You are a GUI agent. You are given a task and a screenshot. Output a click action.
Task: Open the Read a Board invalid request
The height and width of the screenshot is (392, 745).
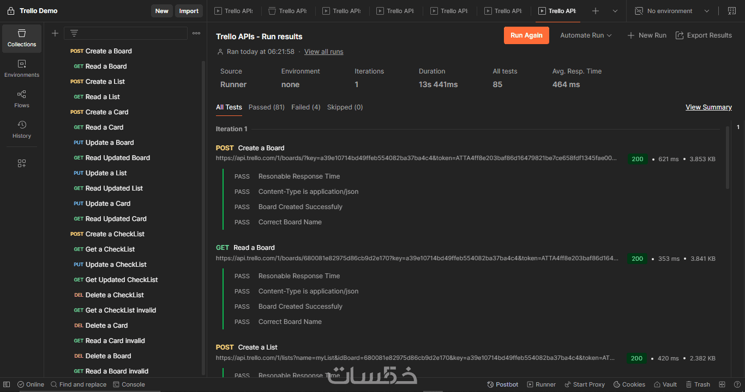point(117,371)
